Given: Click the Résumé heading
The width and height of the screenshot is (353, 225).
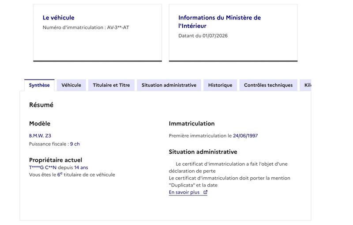Looking at the screenshot, I should (x=41, y=105).
